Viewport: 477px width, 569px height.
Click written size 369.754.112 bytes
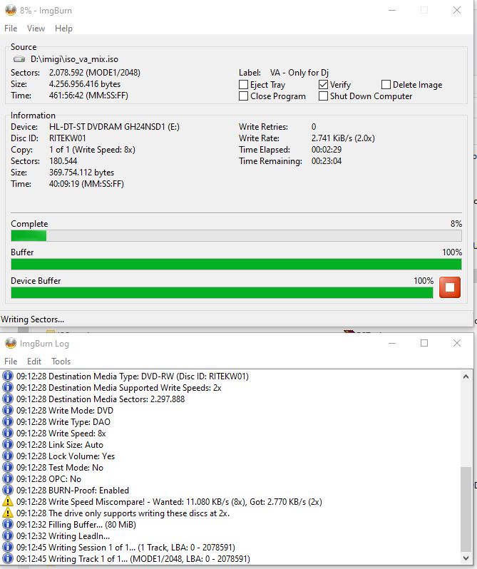(81, 173)
